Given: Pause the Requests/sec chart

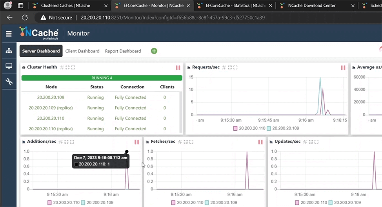Looking at the screenshot, I should click(343, 68).
